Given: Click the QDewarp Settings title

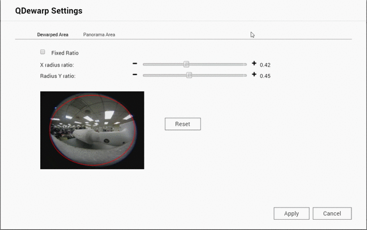Looking at the screenshot, I should [x=48, y=10].
